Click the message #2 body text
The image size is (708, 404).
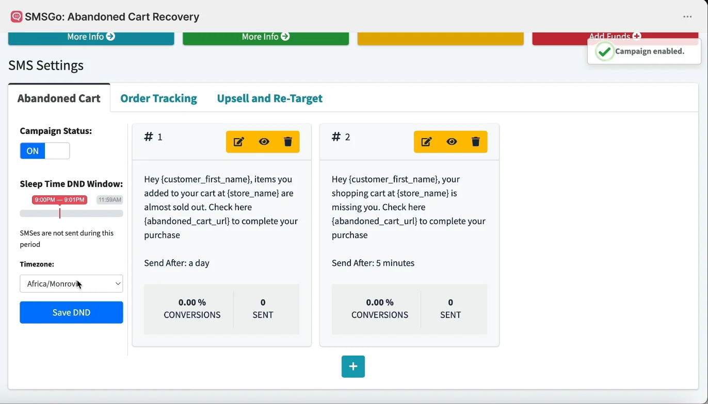click(409, 207)
